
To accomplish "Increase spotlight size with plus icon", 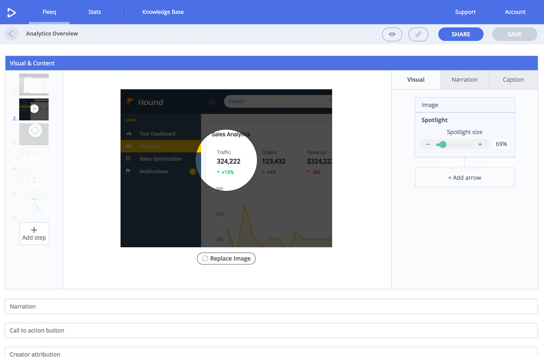I will (x=480, y=144).
